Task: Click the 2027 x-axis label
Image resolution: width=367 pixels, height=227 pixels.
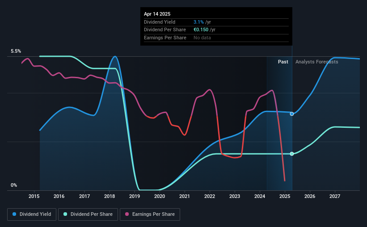Action: (335, 196)
